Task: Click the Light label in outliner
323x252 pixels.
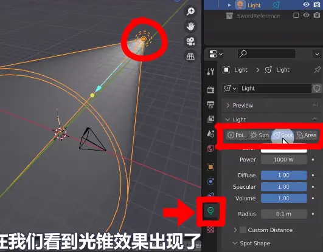Action: click(x=254, y=5)
